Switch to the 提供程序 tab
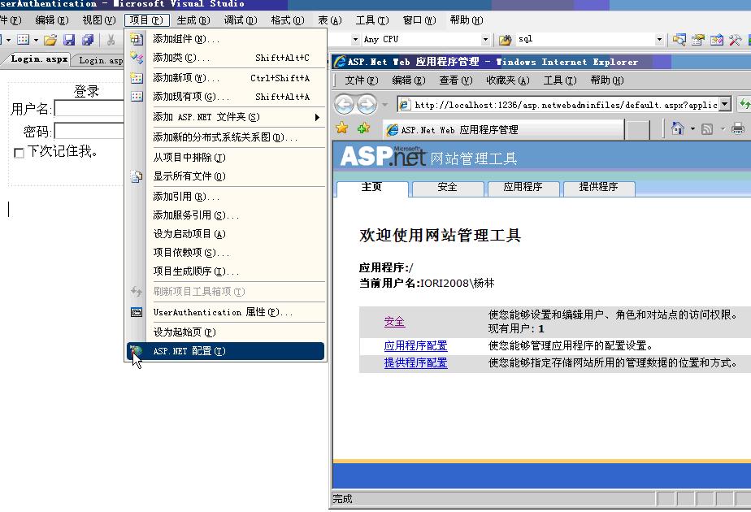The width and height of the screenshot is (751, 512). tap(598, 188)
